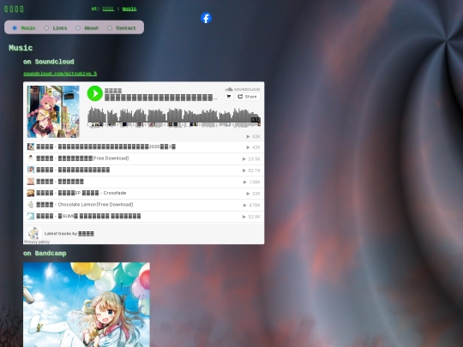Viewport: 463px width, 347px height.
Task: Share the track via Share button
Action: click(248, 97)
